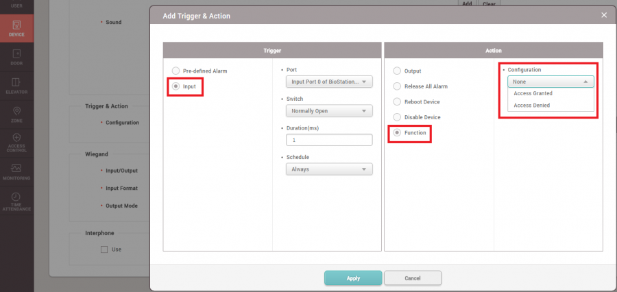Open the Device section in sidebar
This screenshot has width=617, height=292.
16,27
